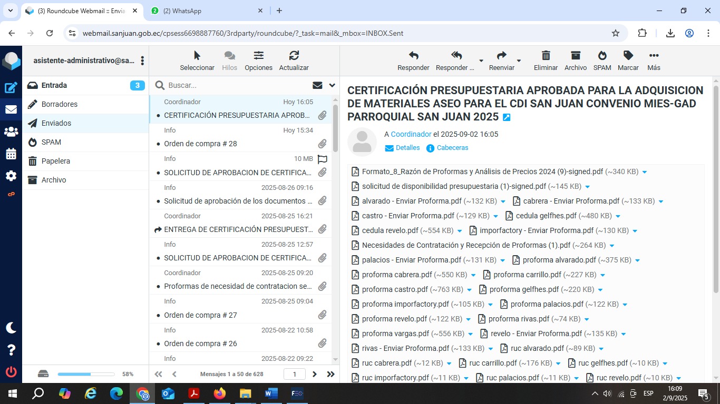Click the Eliminar trash icon
720x404 pixels.
tap(546, 56)
